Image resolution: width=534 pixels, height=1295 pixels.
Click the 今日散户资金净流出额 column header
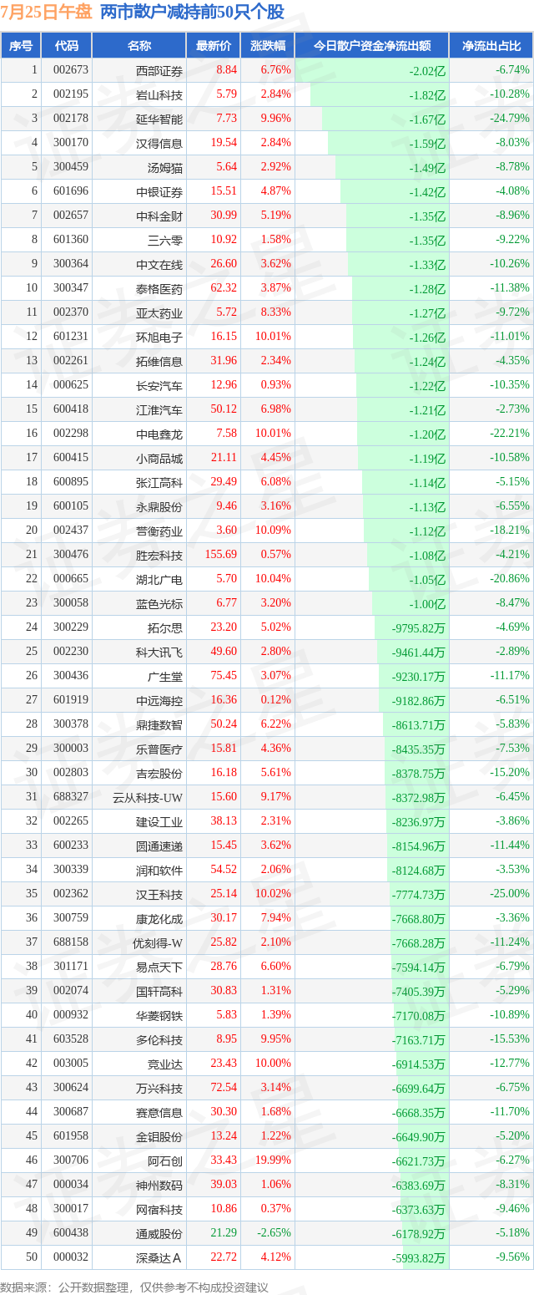point(372,46)
